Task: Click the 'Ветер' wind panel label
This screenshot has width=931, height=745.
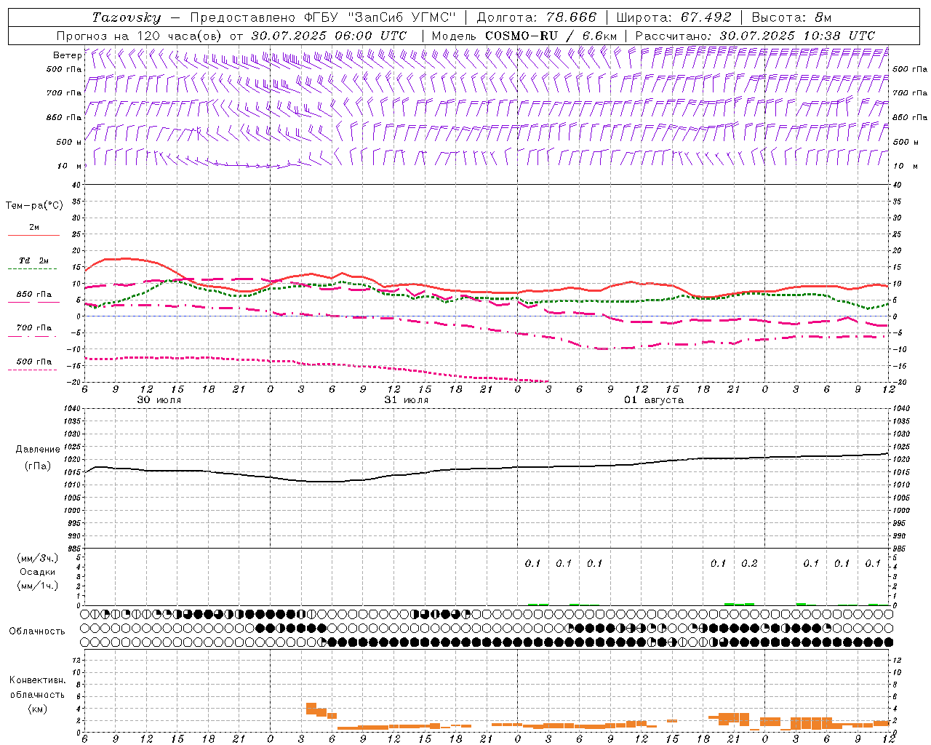Action: [x=68, y=55]
